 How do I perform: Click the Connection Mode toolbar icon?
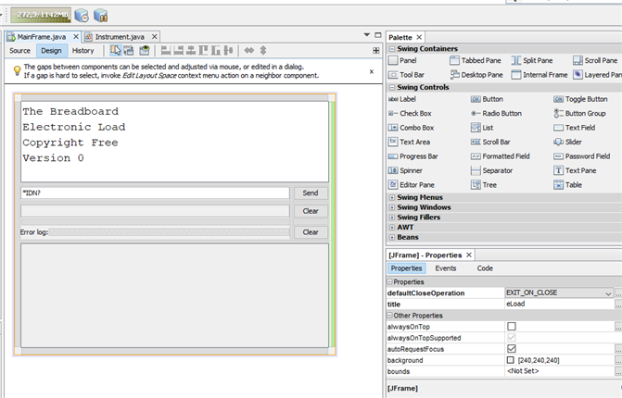130,51
